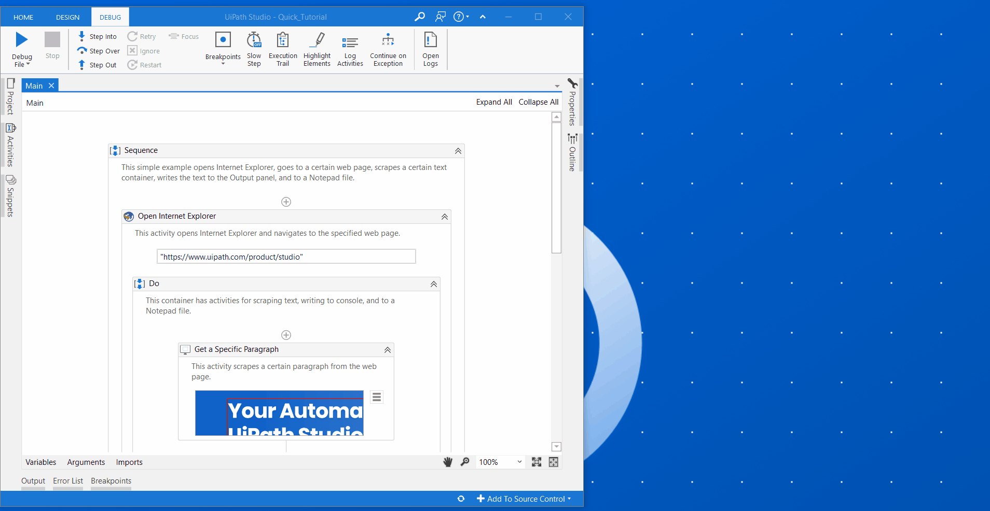Click Step Into in debug ribbon
990x511 pixels.
tap(97, 36)
